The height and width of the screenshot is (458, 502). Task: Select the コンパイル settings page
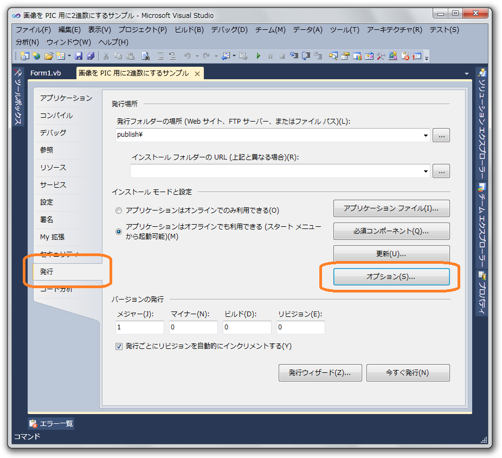point(56,116)
